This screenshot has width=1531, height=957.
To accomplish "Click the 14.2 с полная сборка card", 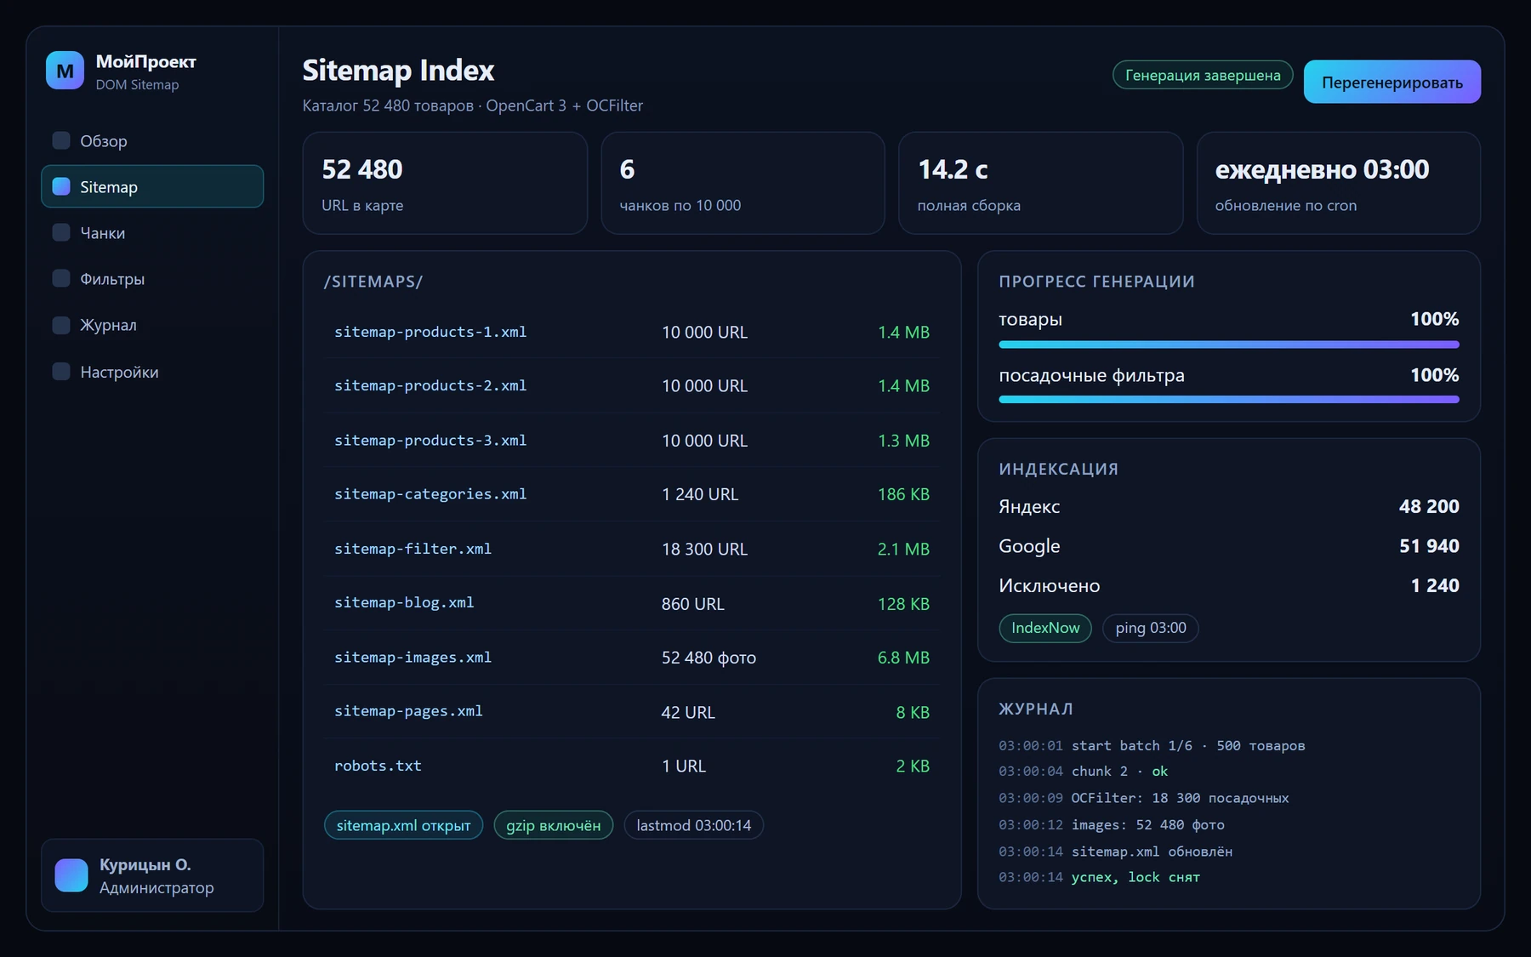I will (x=1041, y=183).
